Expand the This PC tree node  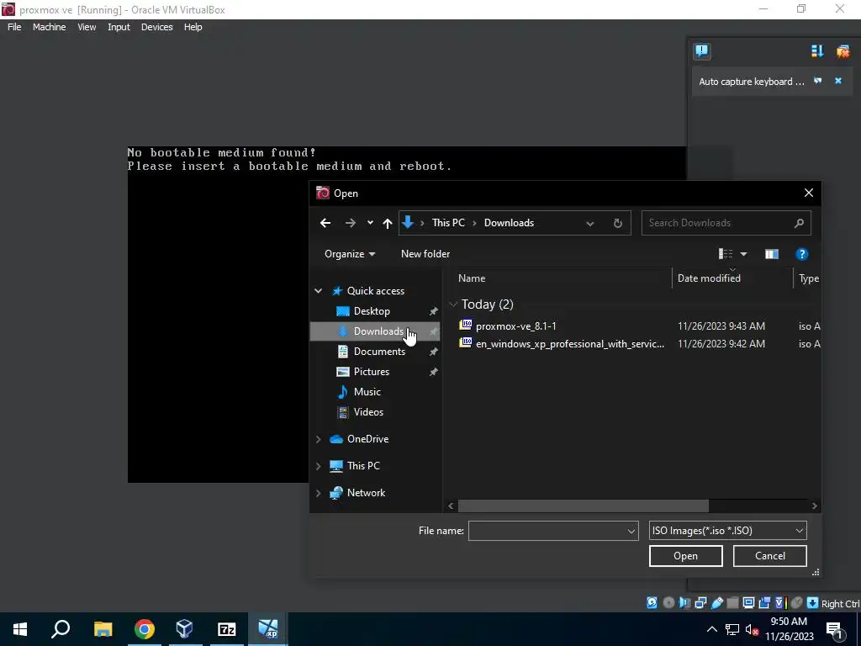tap(318, 466)
